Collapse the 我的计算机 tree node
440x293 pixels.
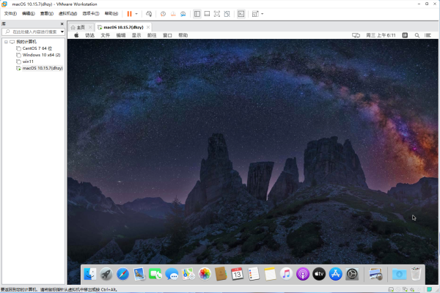4,42
